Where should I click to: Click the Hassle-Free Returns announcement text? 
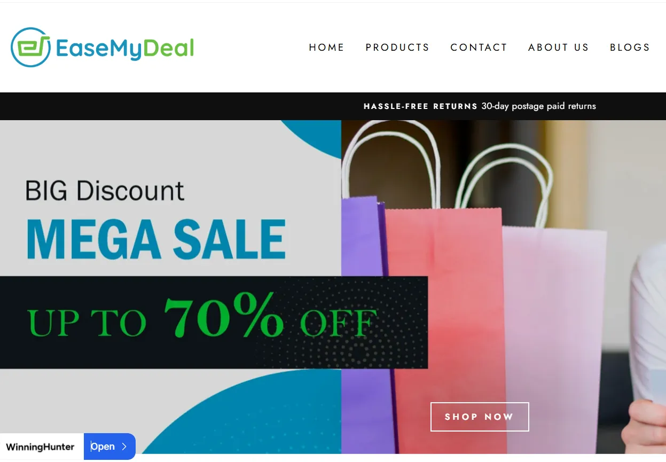420,106
